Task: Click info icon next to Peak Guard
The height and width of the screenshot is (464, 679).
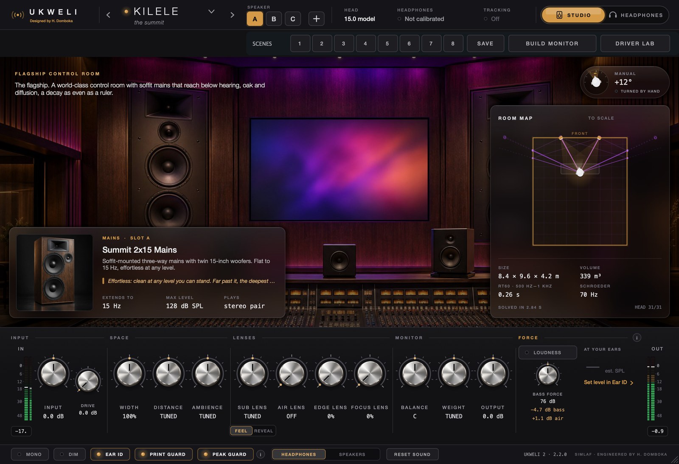Action: point(261,454)
